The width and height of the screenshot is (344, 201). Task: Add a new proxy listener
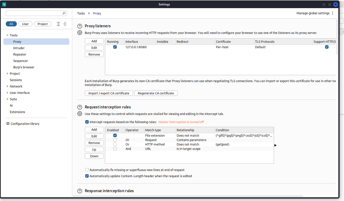94,41
